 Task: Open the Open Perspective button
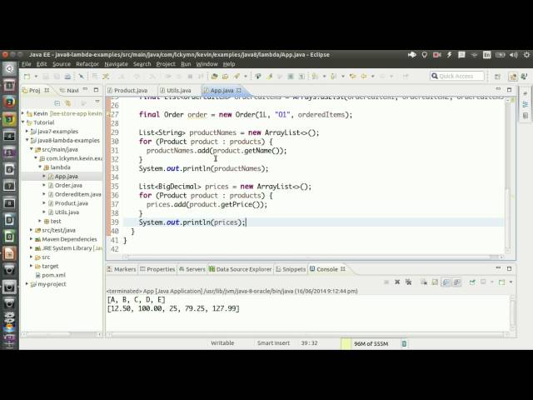(497, 77)
